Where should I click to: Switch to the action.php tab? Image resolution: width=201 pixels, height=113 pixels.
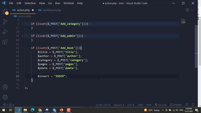(23, 10)
